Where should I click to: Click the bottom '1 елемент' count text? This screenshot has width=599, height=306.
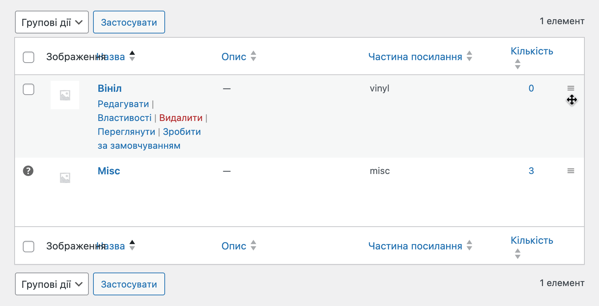pos(562,283)
